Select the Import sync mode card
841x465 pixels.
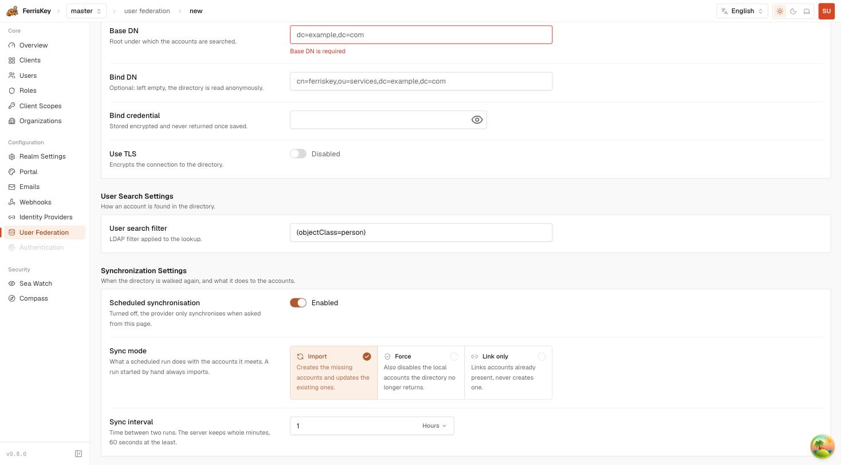(333, 372)
